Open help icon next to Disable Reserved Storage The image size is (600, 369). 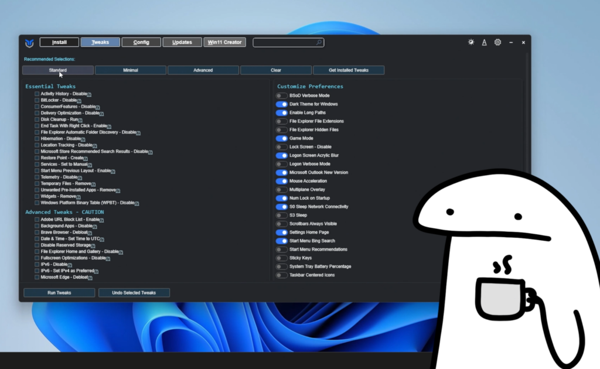pyautogui.click(x=93, y=246)
